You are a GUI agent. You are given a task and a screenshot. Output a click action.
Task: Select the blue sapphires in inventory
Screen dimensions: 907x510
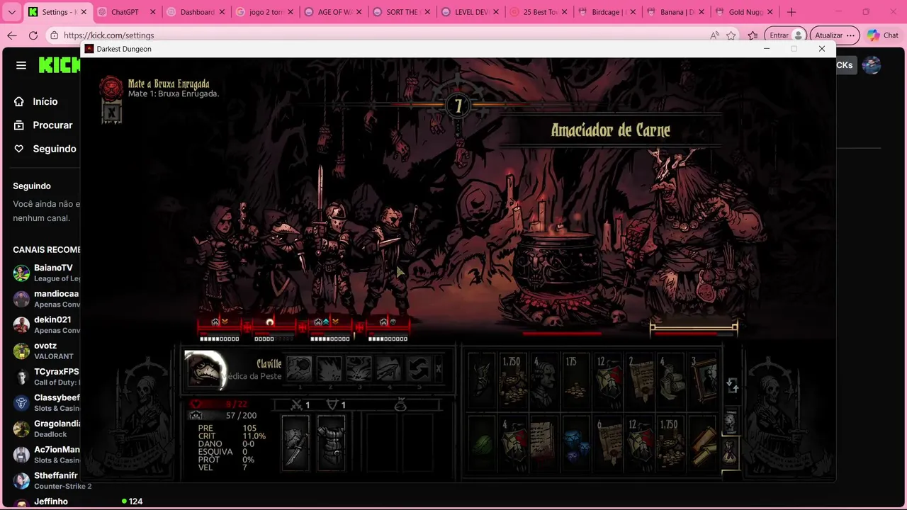pyautogui.click(x=575, y=445)
